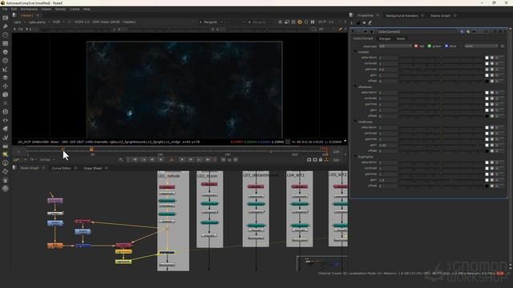This screenshot has width=513, height=288.
Task: Click the Draw nodes toolbar icon
Action: 6,26
